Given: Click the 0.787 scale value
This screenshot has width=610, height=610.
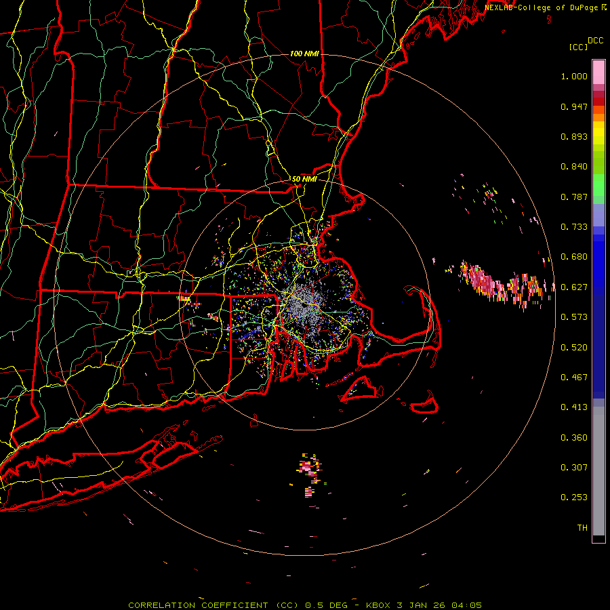Looking at the screenshot, I should point(574,197).
